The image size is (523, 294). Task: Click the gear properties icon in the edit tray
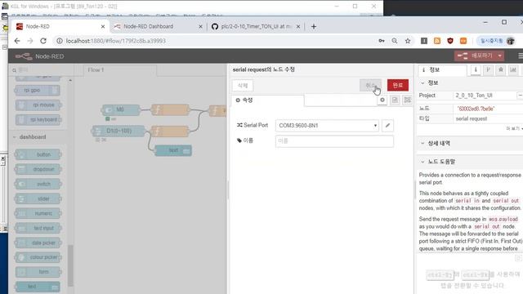pos(382,100)
